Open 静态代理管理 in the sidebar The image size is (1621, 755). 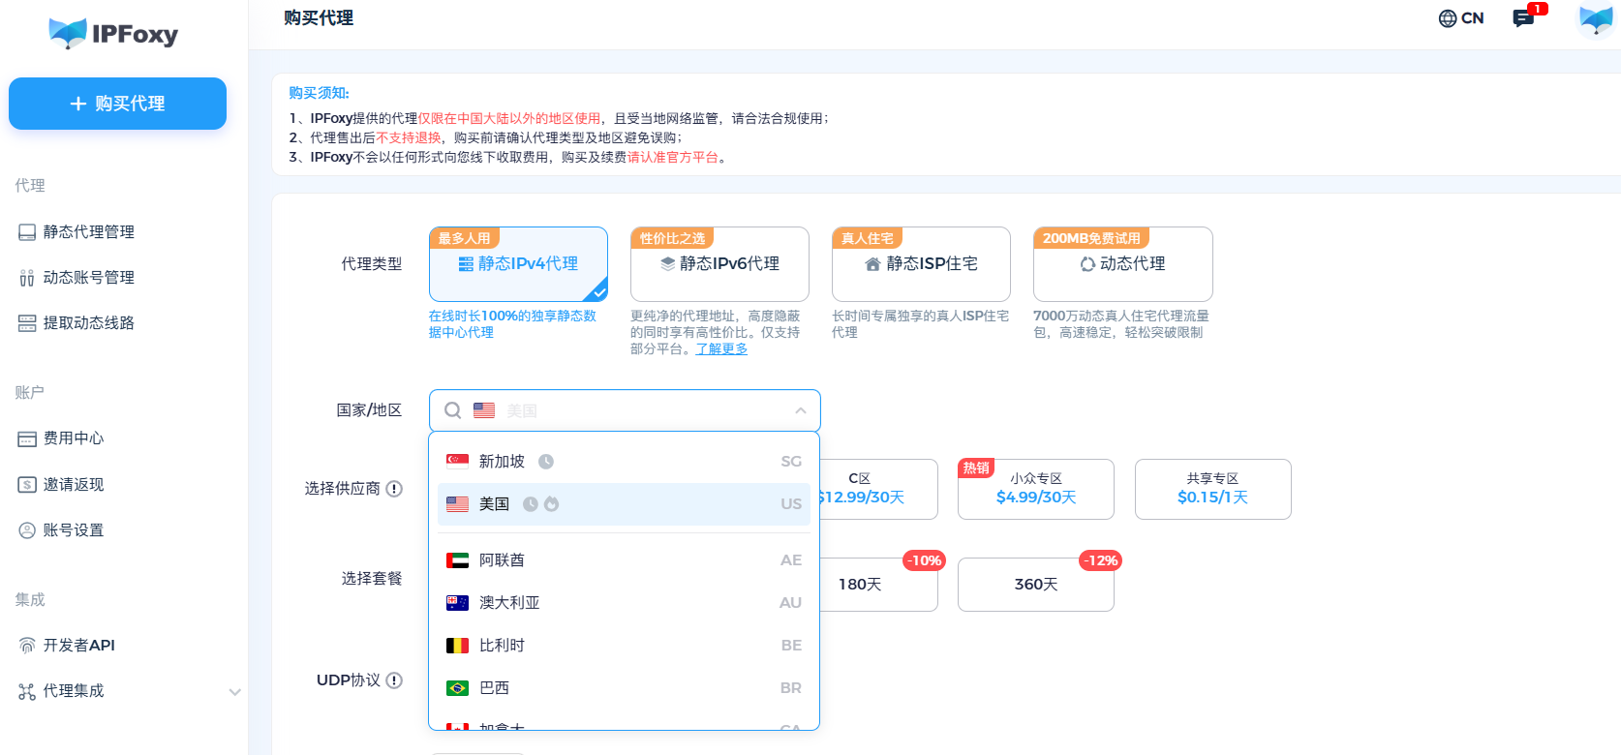coord(88,232)
